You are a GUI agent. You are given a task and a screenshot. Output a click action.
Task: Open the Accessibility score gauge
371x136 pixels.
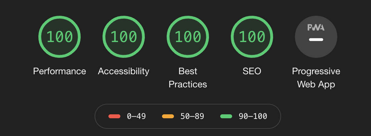[124, 37]
